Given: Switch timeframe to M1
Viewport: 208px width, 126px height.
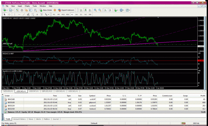Looking at the screenshot, I should pyautogui.click(x=54, y=14).
